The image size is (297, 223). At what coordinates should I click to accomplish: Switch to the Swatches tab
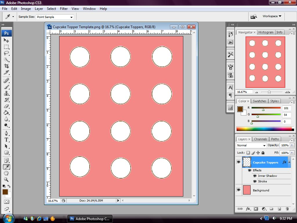coord(259,101)
